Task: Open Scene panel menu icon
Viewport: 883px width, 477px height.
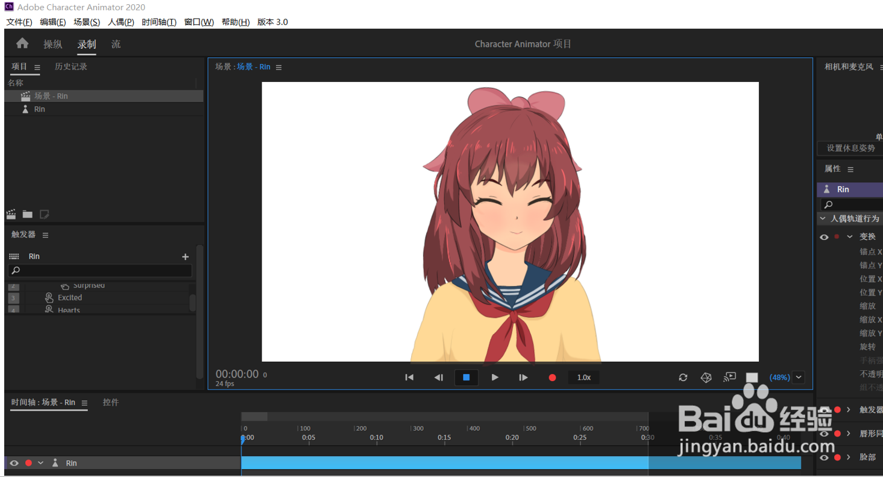Action: [278, 68]
